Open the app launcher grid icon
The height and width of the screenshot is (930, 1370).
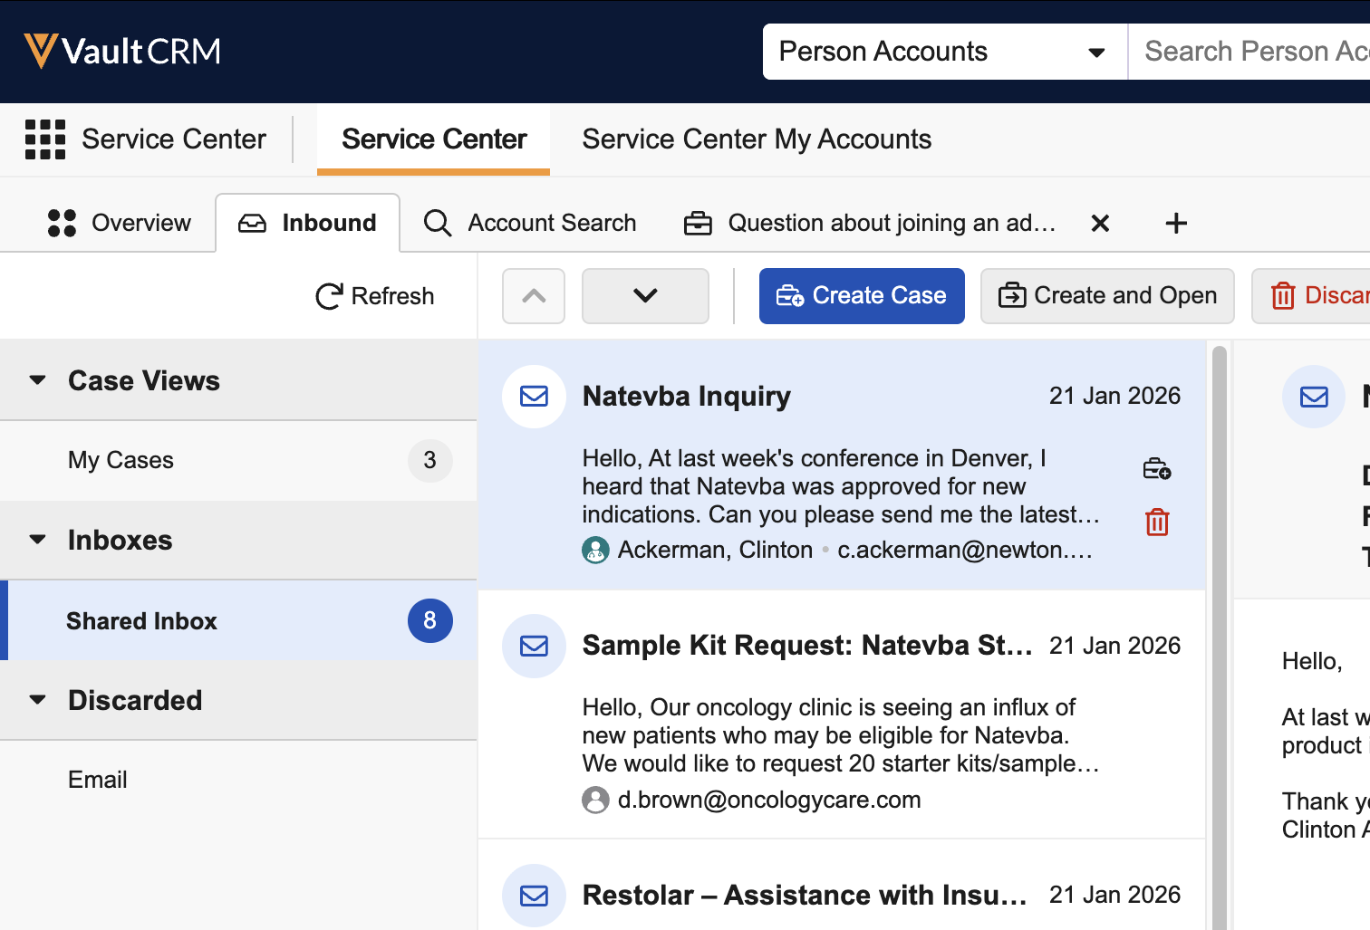(45, 139)
